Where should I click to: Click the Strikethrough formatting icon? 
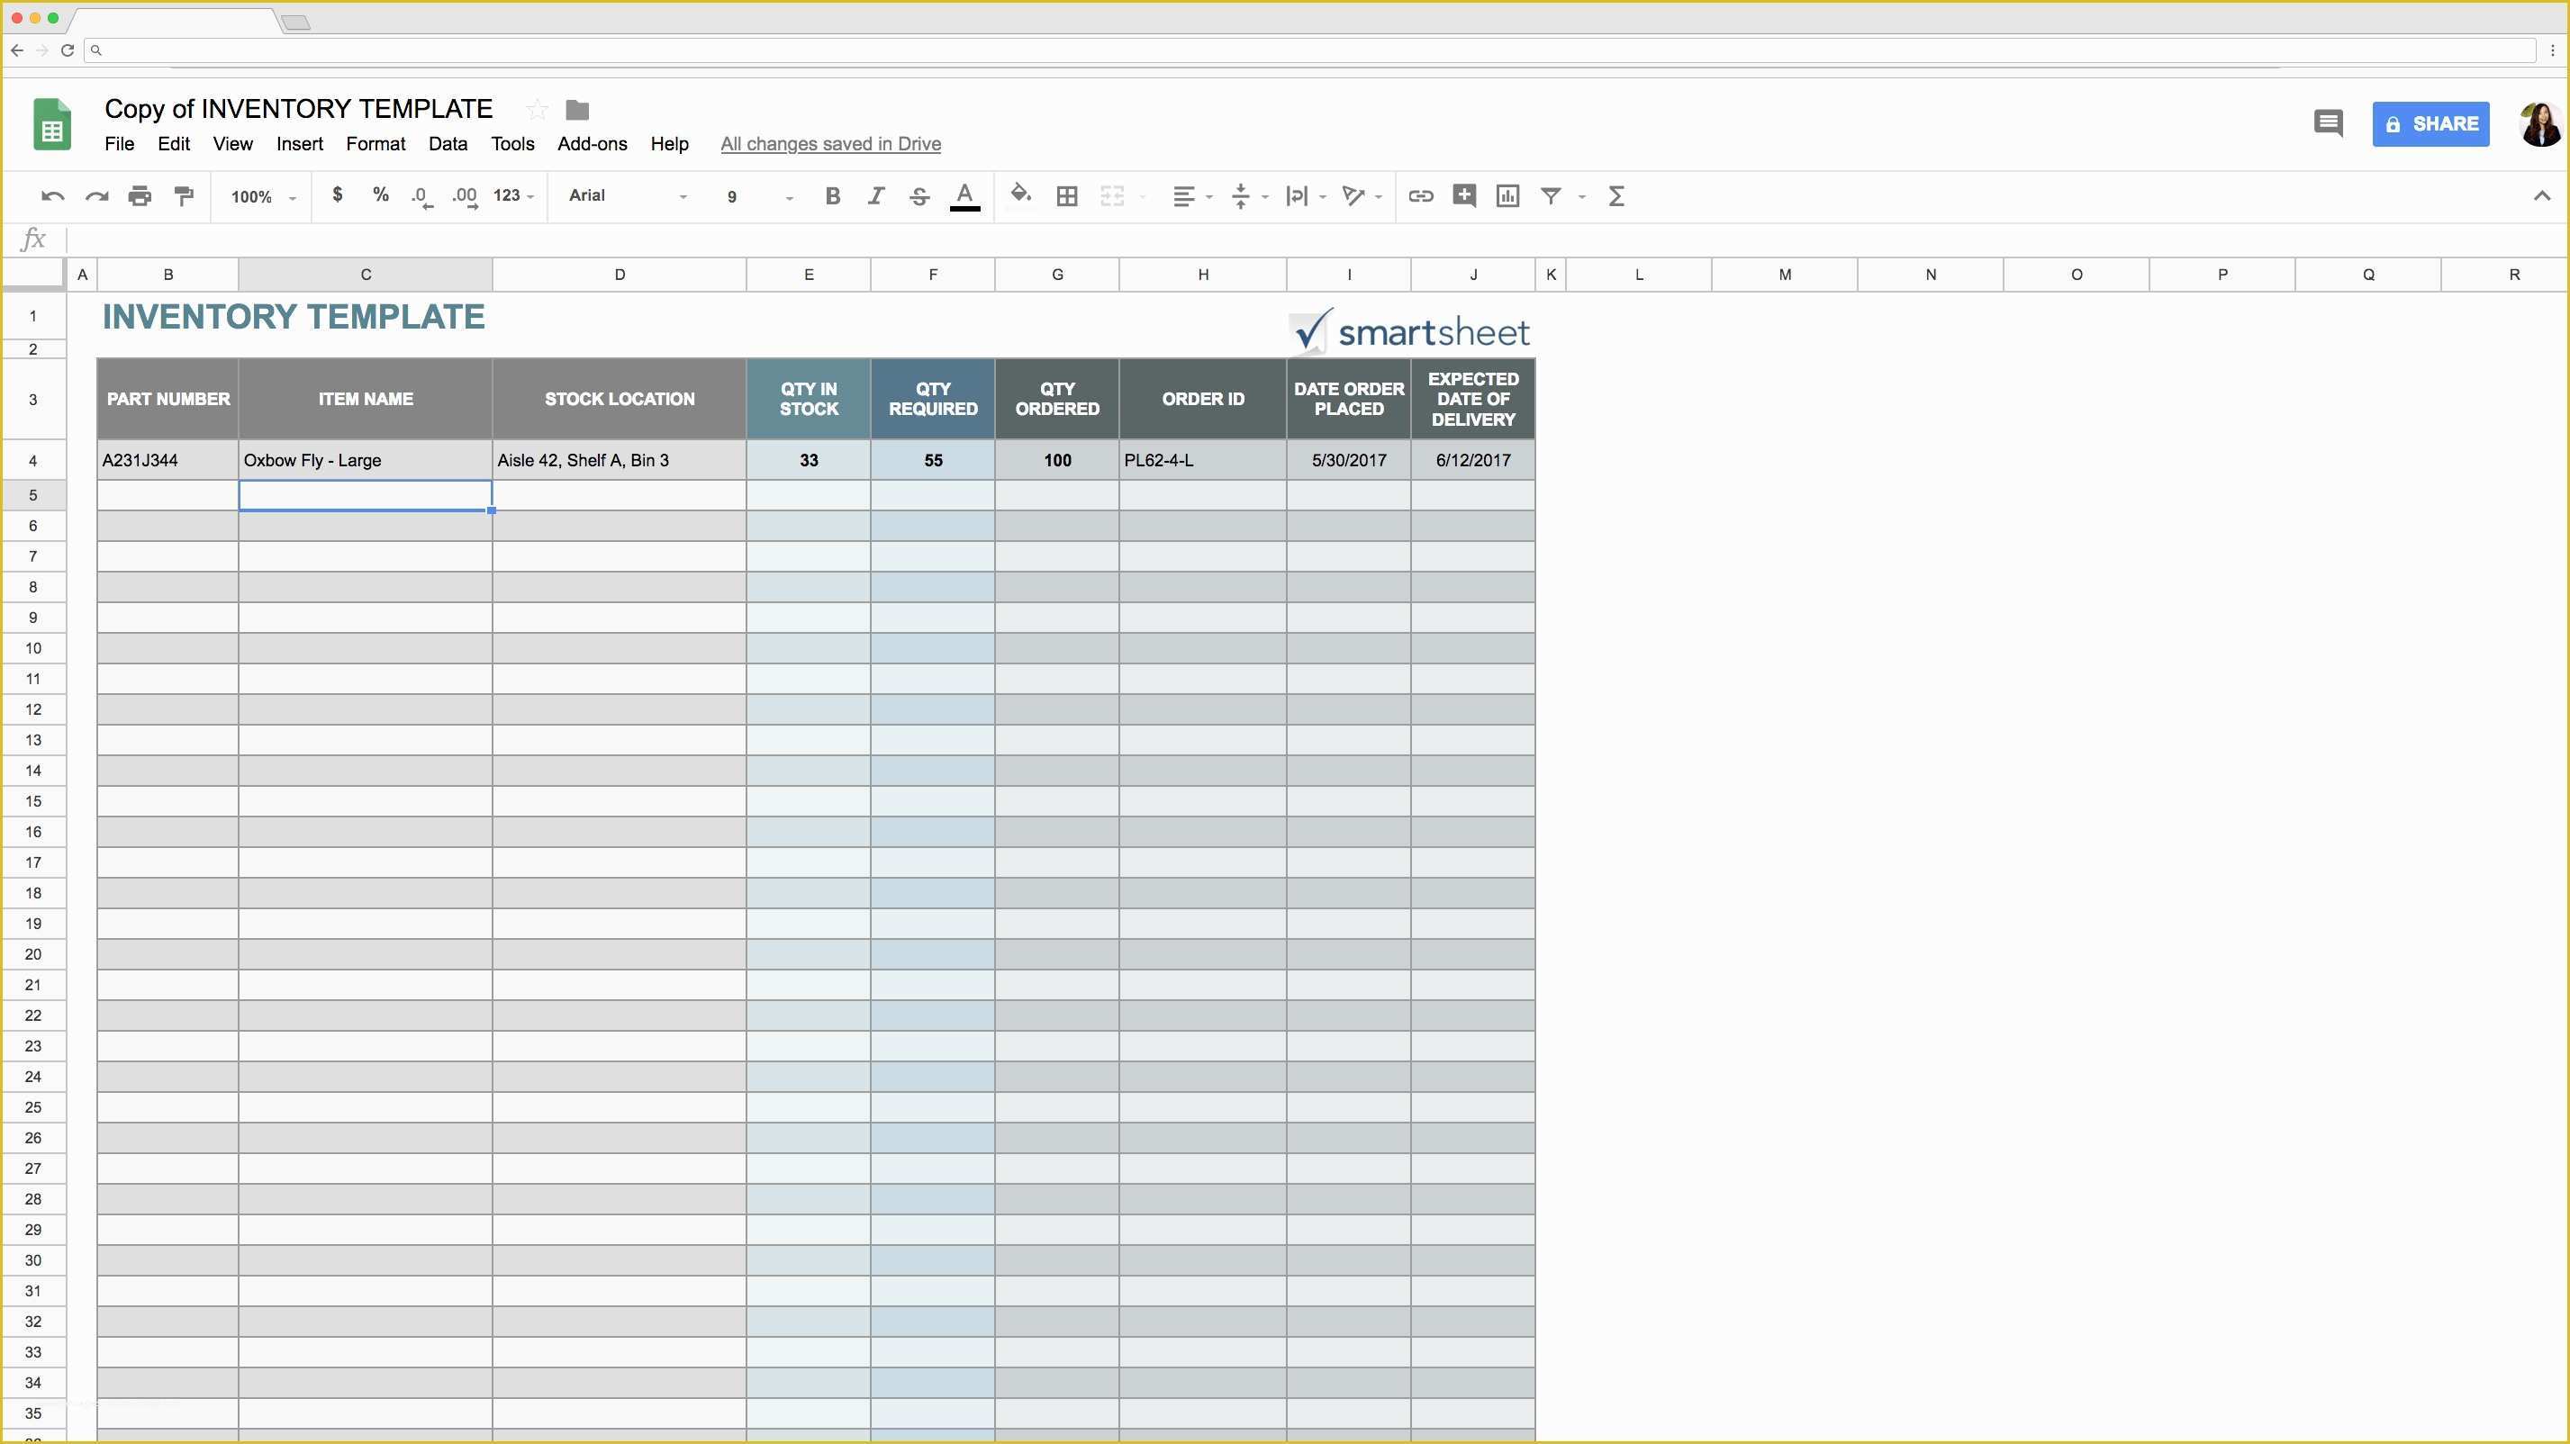919,196
